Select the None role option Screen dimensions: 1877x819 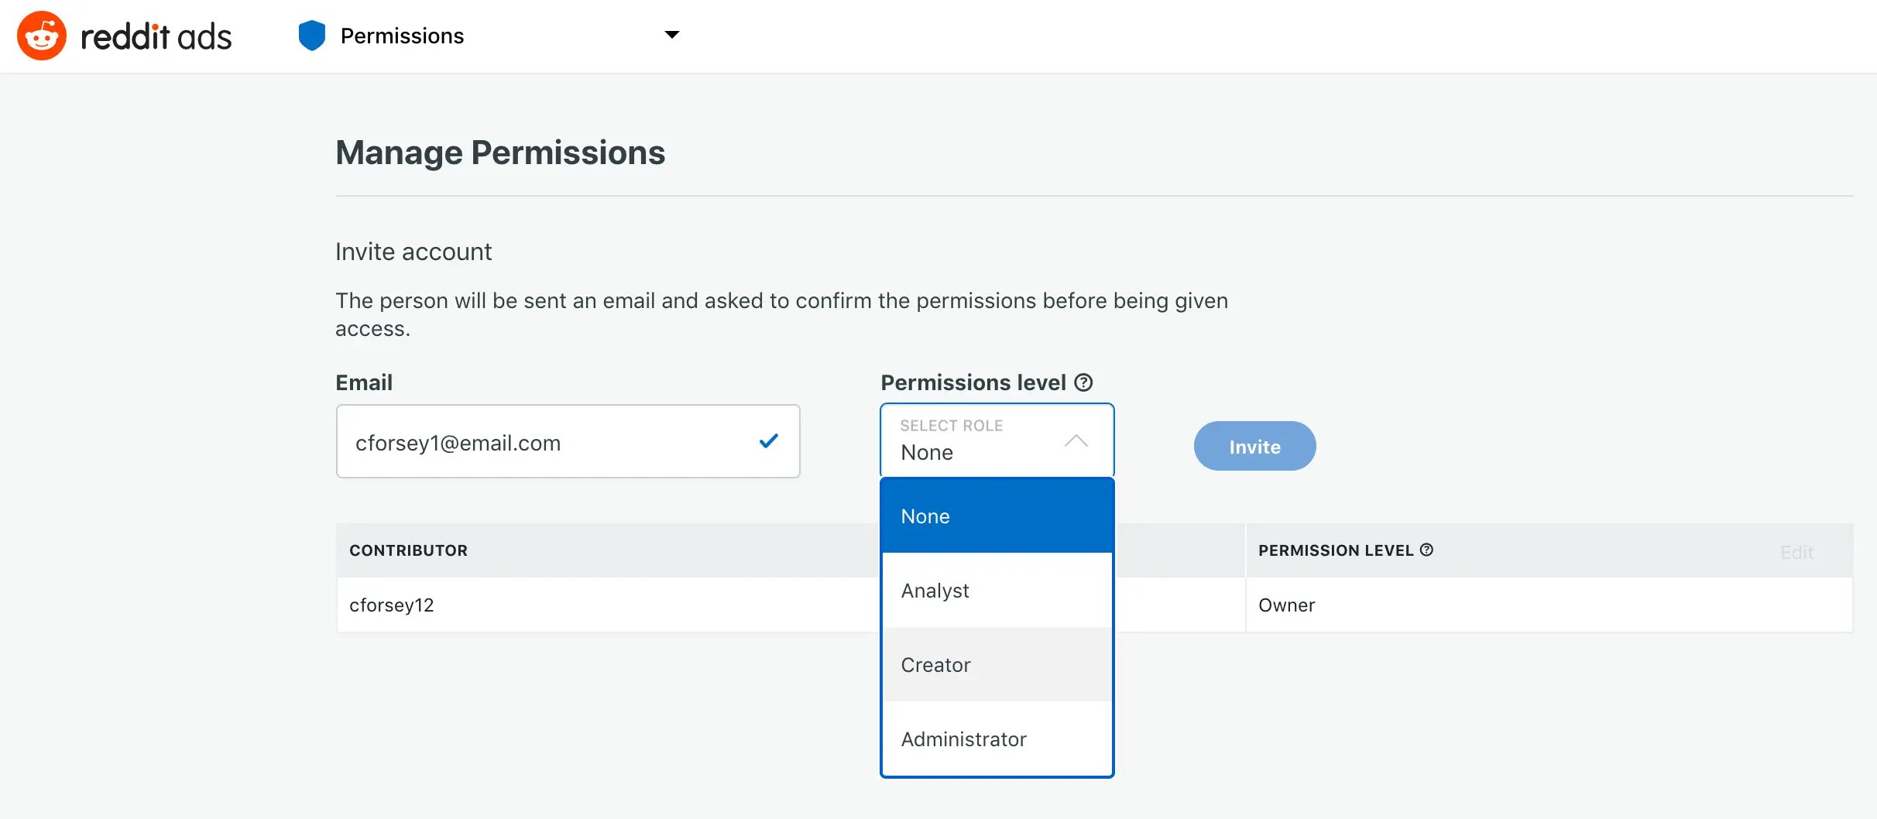point(997,516)
